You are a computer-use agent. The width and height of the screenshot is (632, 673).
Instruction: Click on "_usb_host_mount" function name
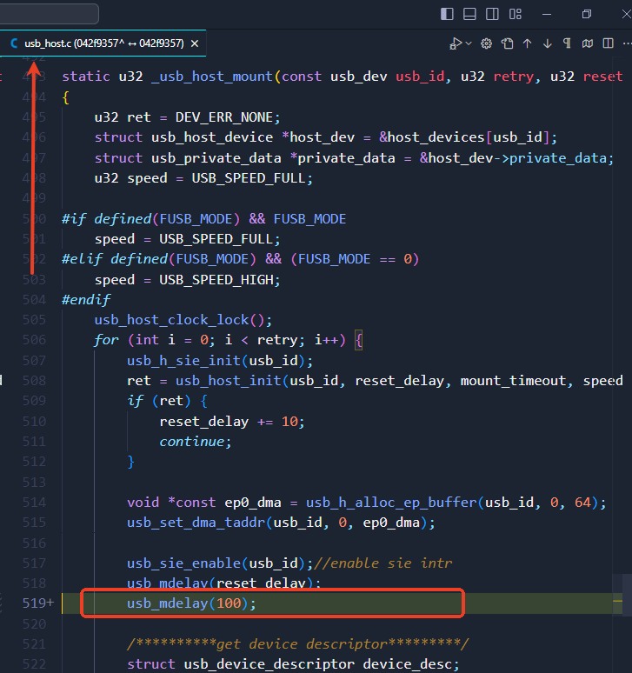(x=212, y=77)
